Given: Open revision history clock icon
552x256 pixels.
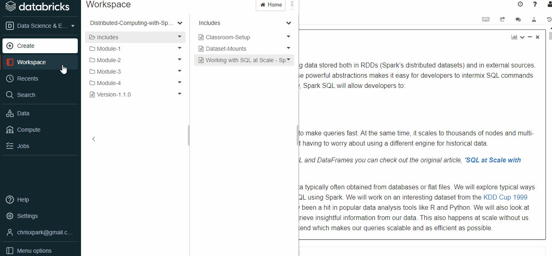Looking at the screenshot, I should 548,19.
